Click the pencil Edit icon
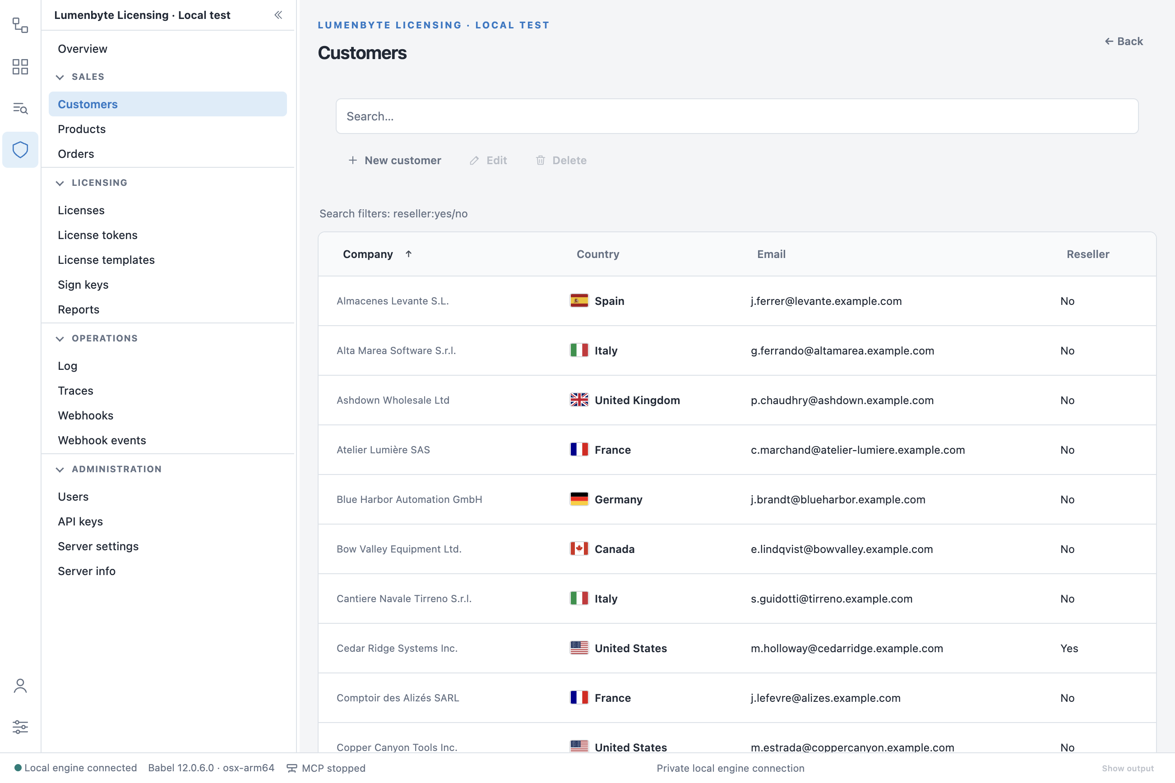This screenshot has width=1175, height=783. point(474,160)
